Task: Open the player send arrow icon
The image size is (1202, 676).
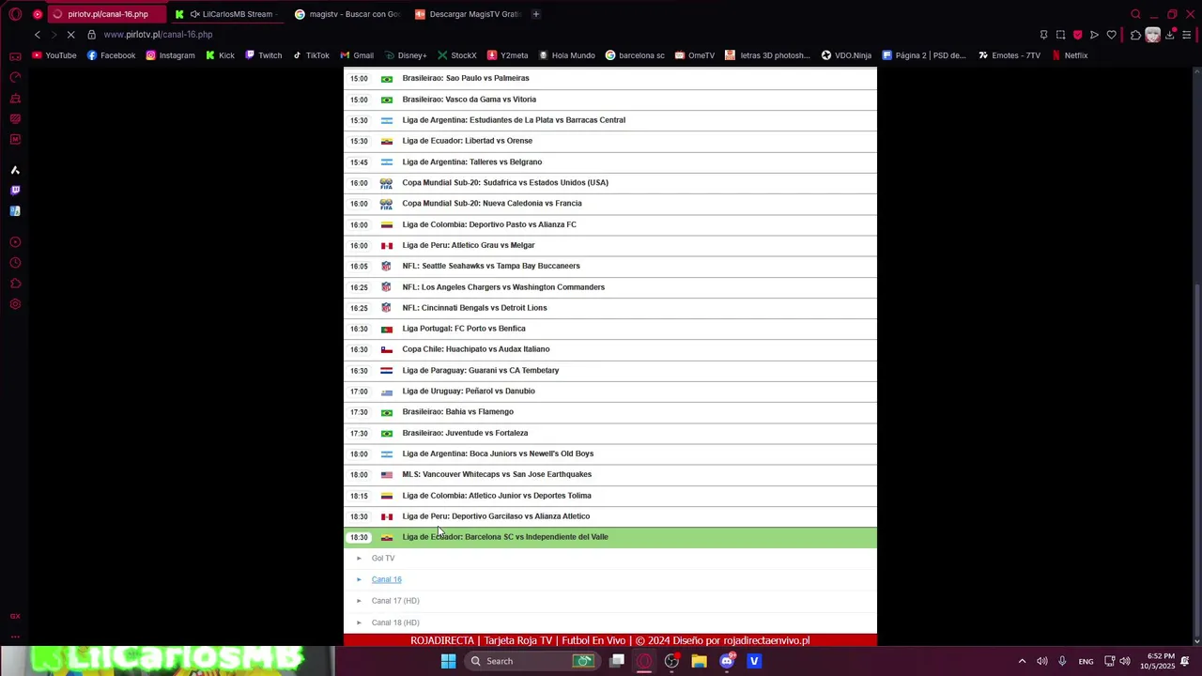Action: tap(1094, 35)
